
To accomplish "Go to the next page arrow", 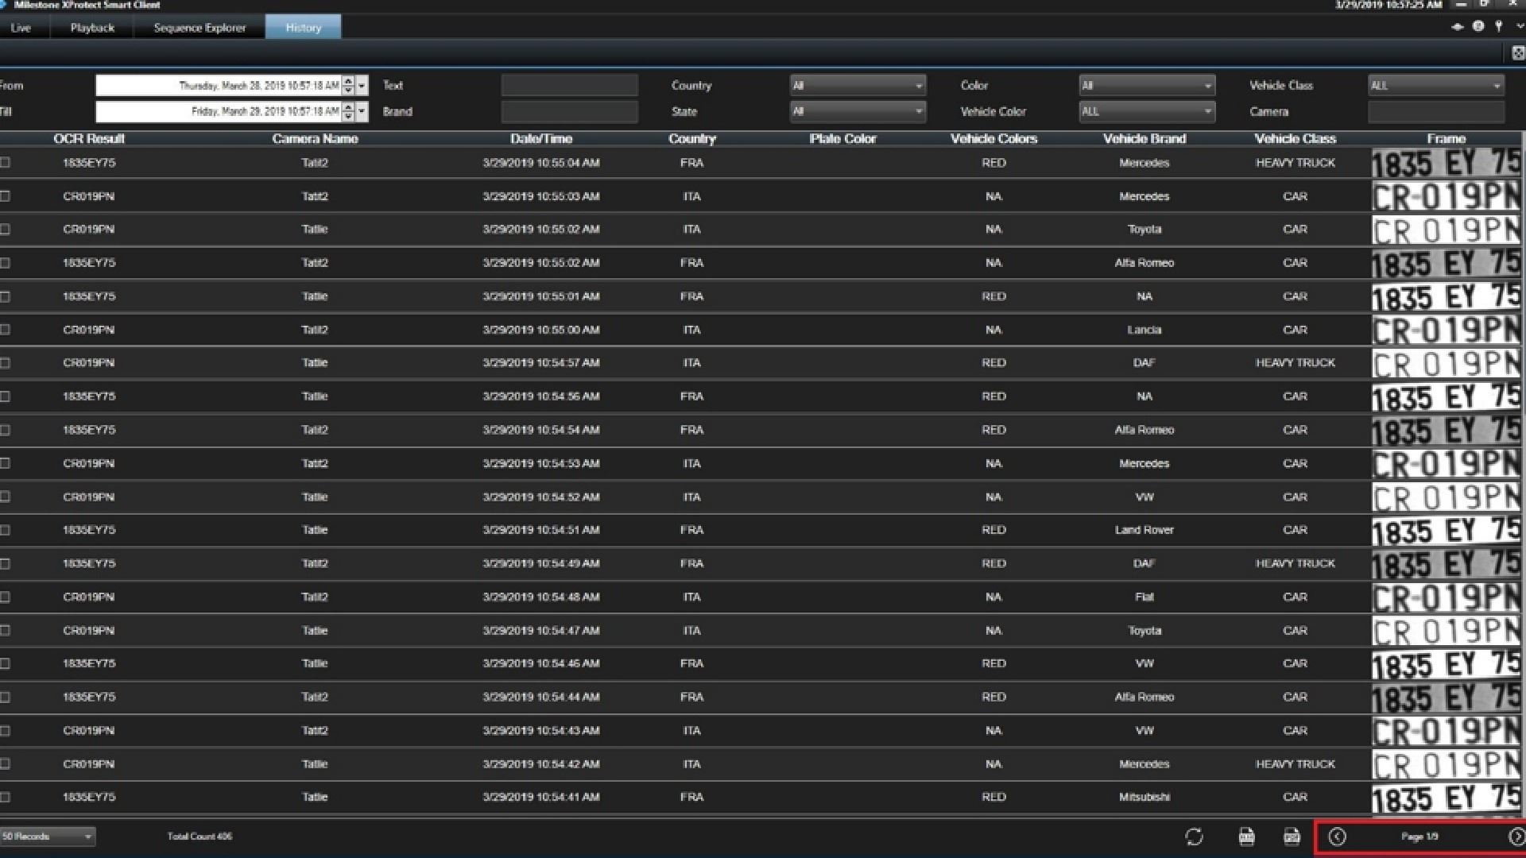I will pyautogui.click(x=1516, y=837).
